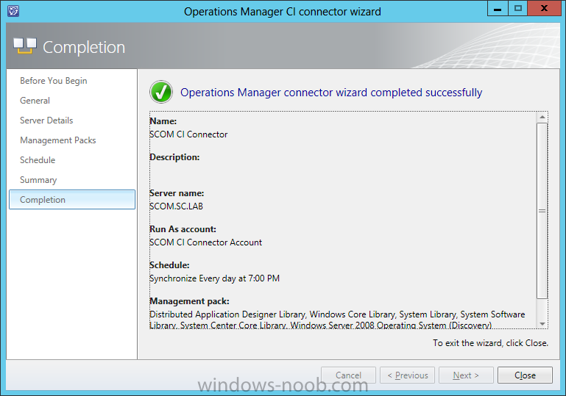Screen dimensions: 566x396
Task: Click the 'SCOM CI Connector' name value
Action: 188,134
